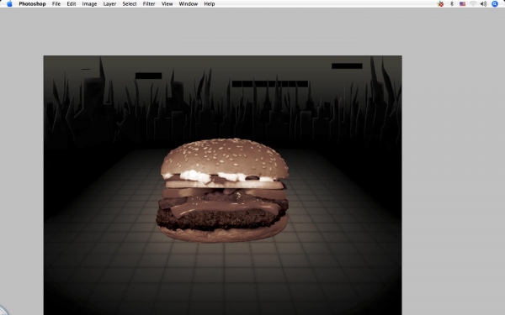505x315 pixels.
Task: Open the Filter menu
Action: click(149, 4)
